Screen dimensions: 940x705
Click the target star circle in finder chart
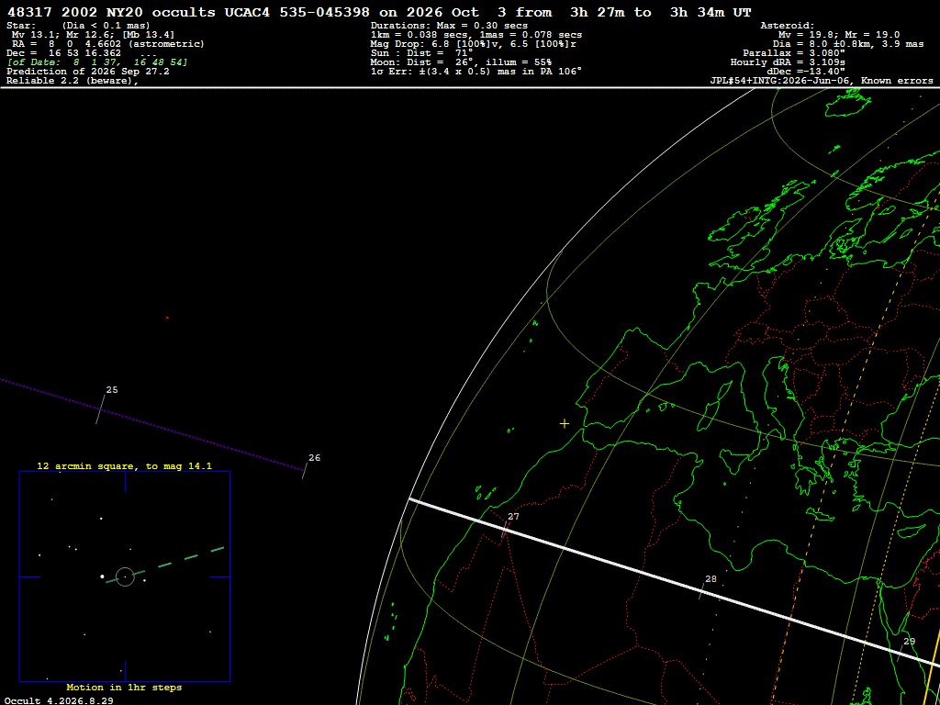click(x=125, y=576)
